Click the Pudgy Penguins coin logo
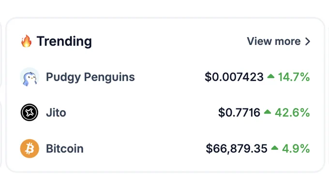The image size is (329, 187). (x=30, y=77)
